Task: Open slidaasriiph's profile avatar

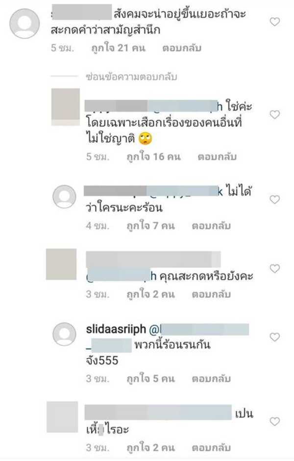Action: (x=64, y=334)
